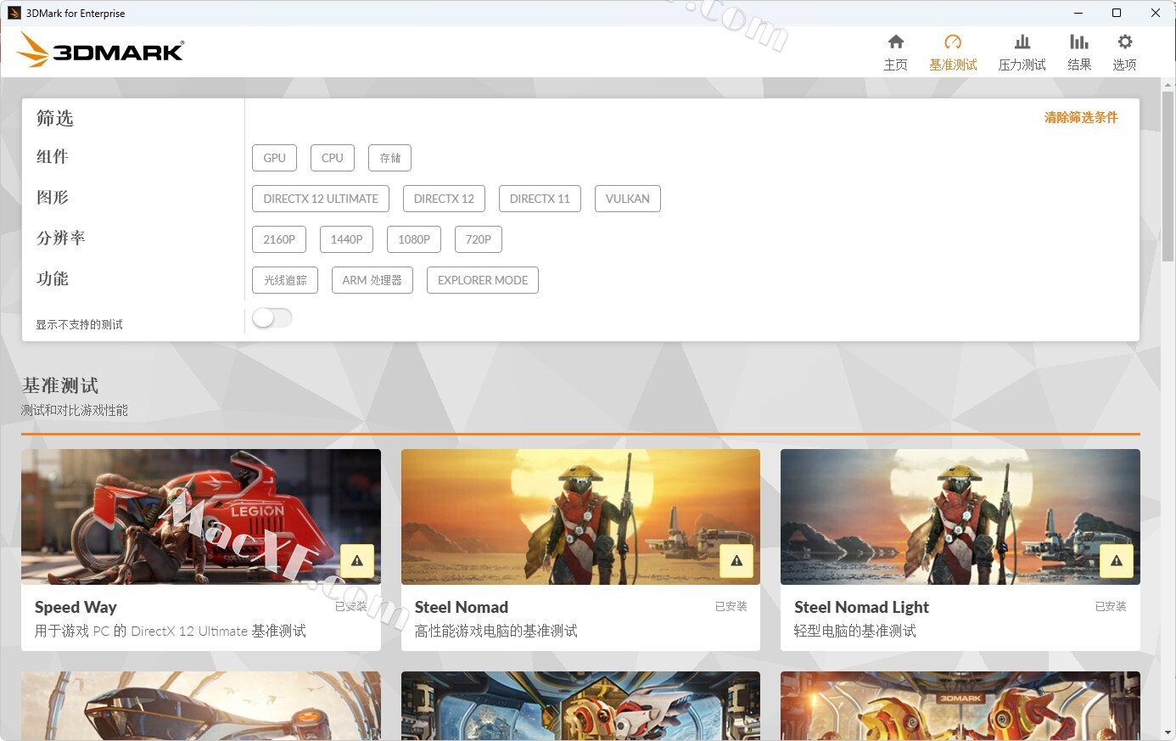Click the 基准测试 benchmark gauge icon
Viewport: 1176px width, 741px height.
pyautogui.click(x=952, y=42)
